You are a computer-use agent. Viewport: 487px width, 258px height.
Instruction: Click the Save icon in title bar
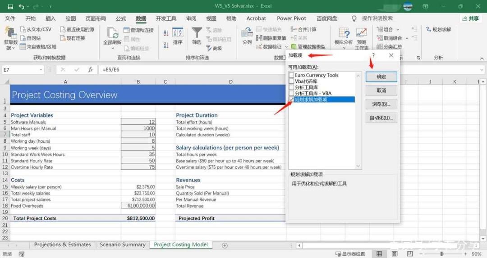pyautogui.click(x=10, y=6)
